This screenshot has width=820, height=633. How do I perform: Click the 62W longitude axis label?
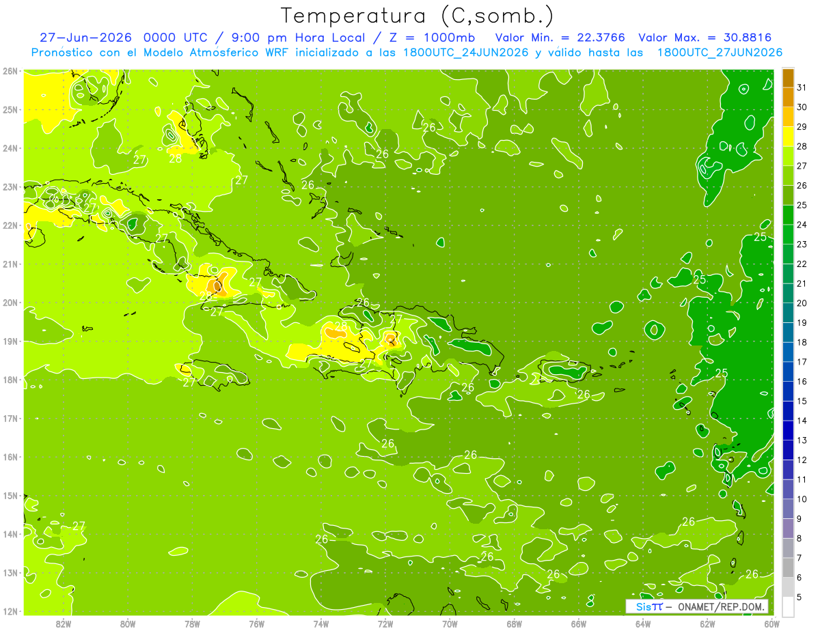tap(708, 624)
